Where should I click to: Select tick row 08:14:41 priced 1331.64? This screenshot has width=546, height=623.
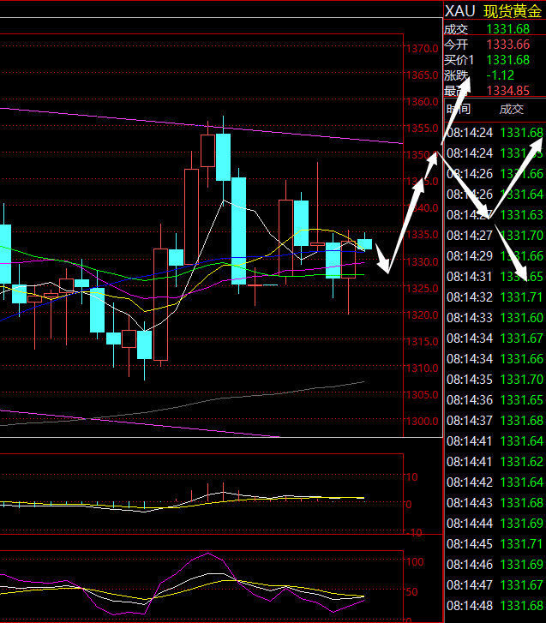click(495, 441)
